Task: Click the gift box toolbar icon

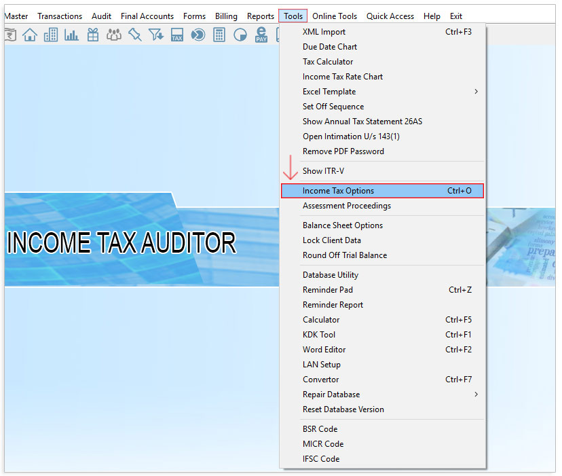Action: point(93,35)
